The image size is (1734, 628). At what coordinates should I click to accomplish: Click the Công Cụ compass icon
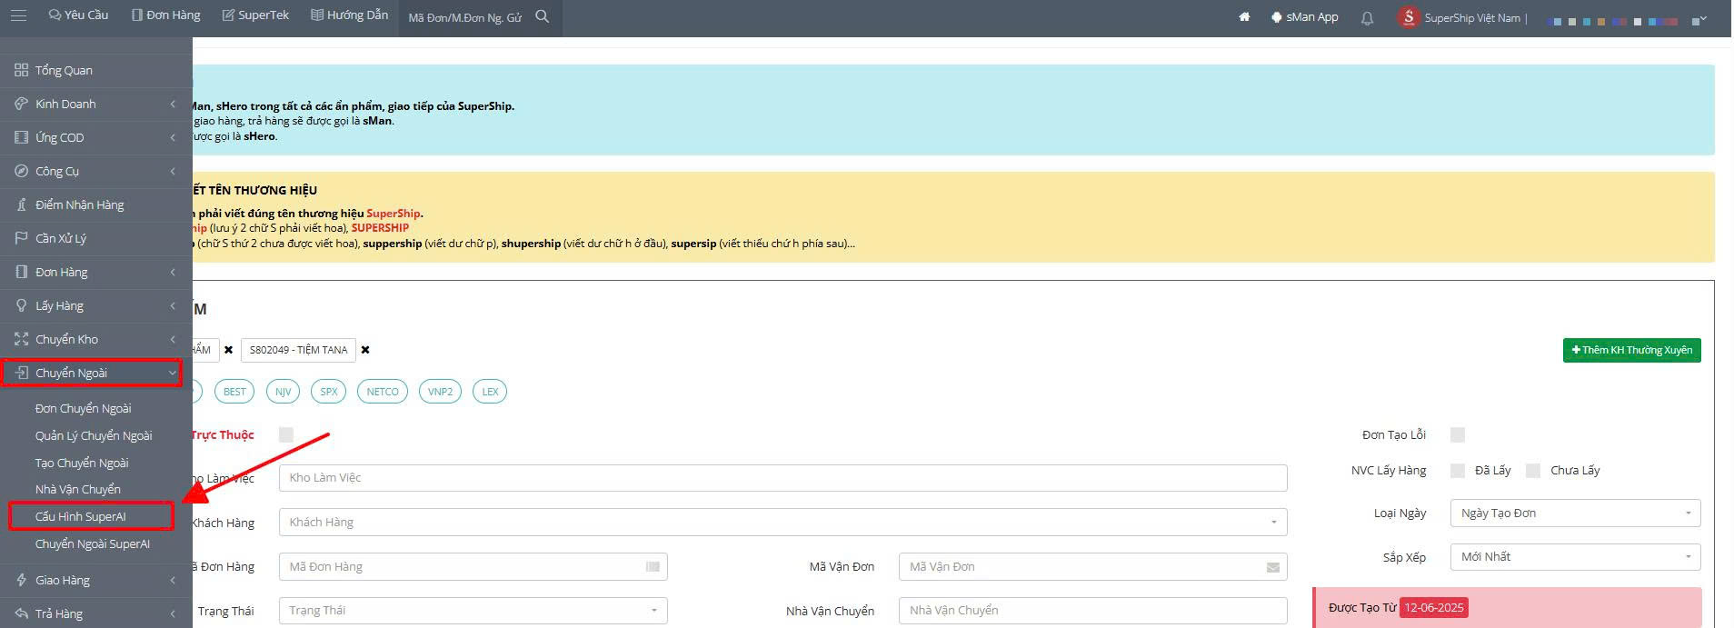(x=22, y=171)
